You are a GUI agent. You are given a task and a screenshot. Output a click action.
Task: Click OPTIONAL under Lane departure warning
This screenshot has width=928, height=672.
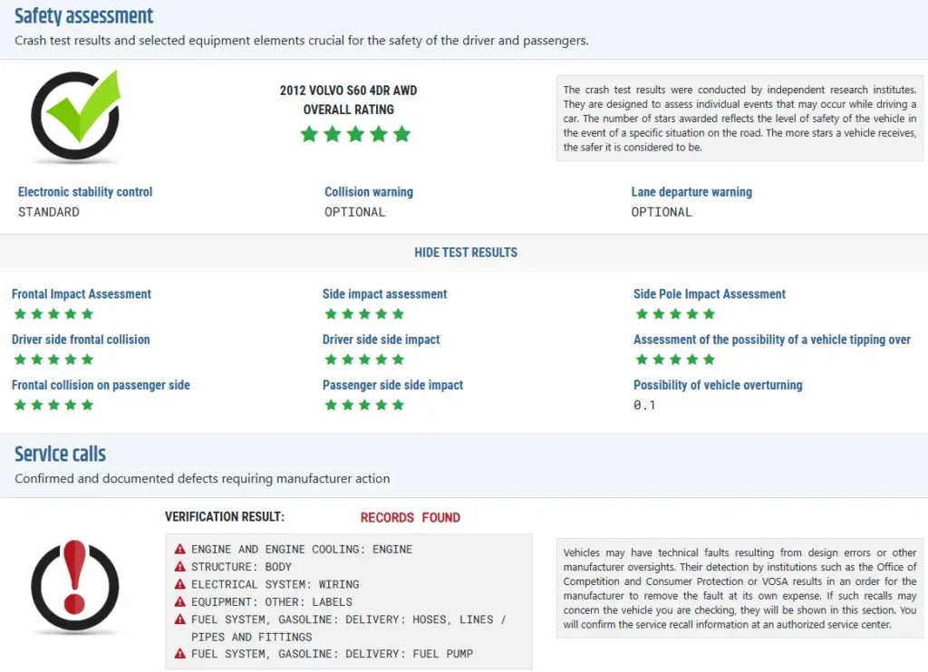[661, 212]
